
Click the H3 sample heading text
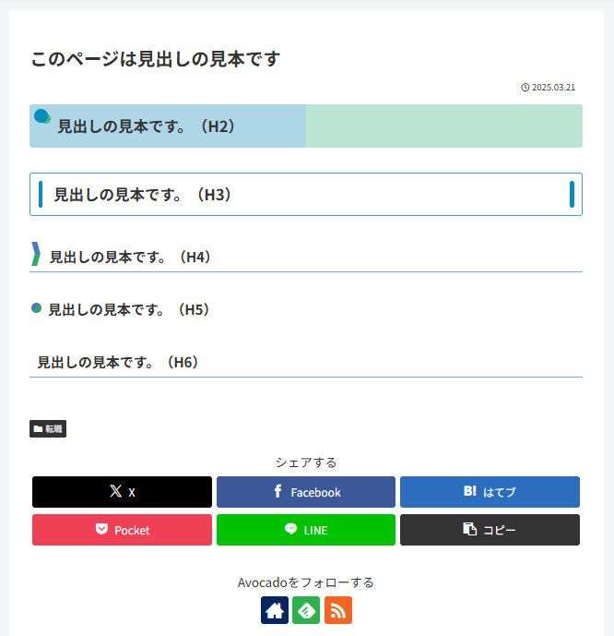point(142,195)
